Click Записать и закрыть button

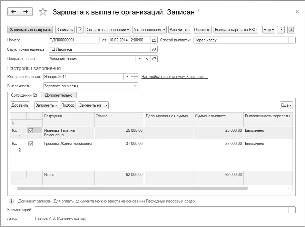pyautogui.click(x=30, y=30)
